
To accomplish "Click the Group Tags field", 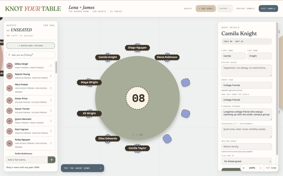I will [246, 85].
